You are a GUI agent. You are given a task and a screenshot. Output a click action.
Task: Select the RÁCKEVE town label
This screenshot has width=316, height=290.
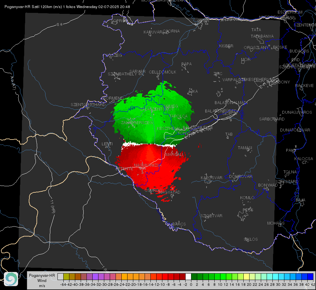pos(304,86)
